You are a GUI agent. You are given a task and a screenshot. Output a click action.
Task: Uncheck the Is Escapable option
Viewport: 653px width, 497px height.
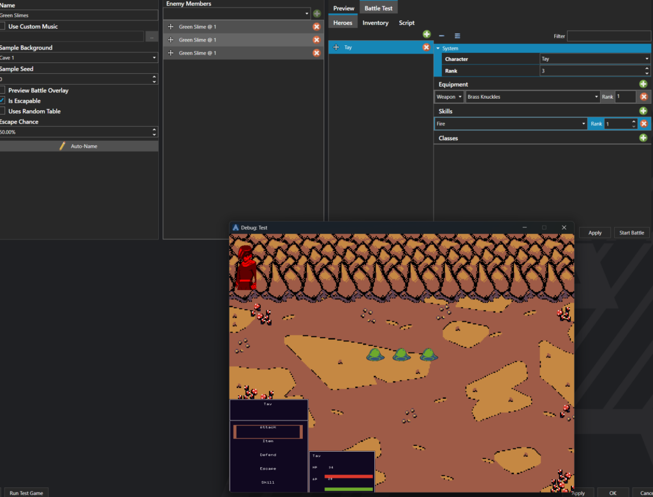click(x=3, y=101)
